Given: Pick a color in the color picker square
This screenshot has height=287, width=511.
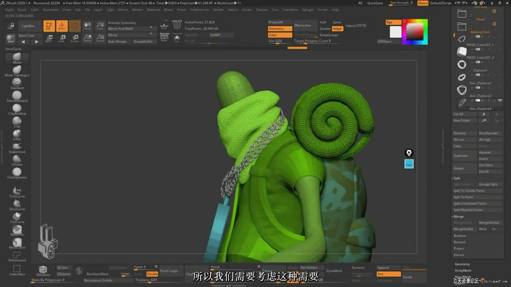Looking at the screenshot, I should (x=415, y=32).
